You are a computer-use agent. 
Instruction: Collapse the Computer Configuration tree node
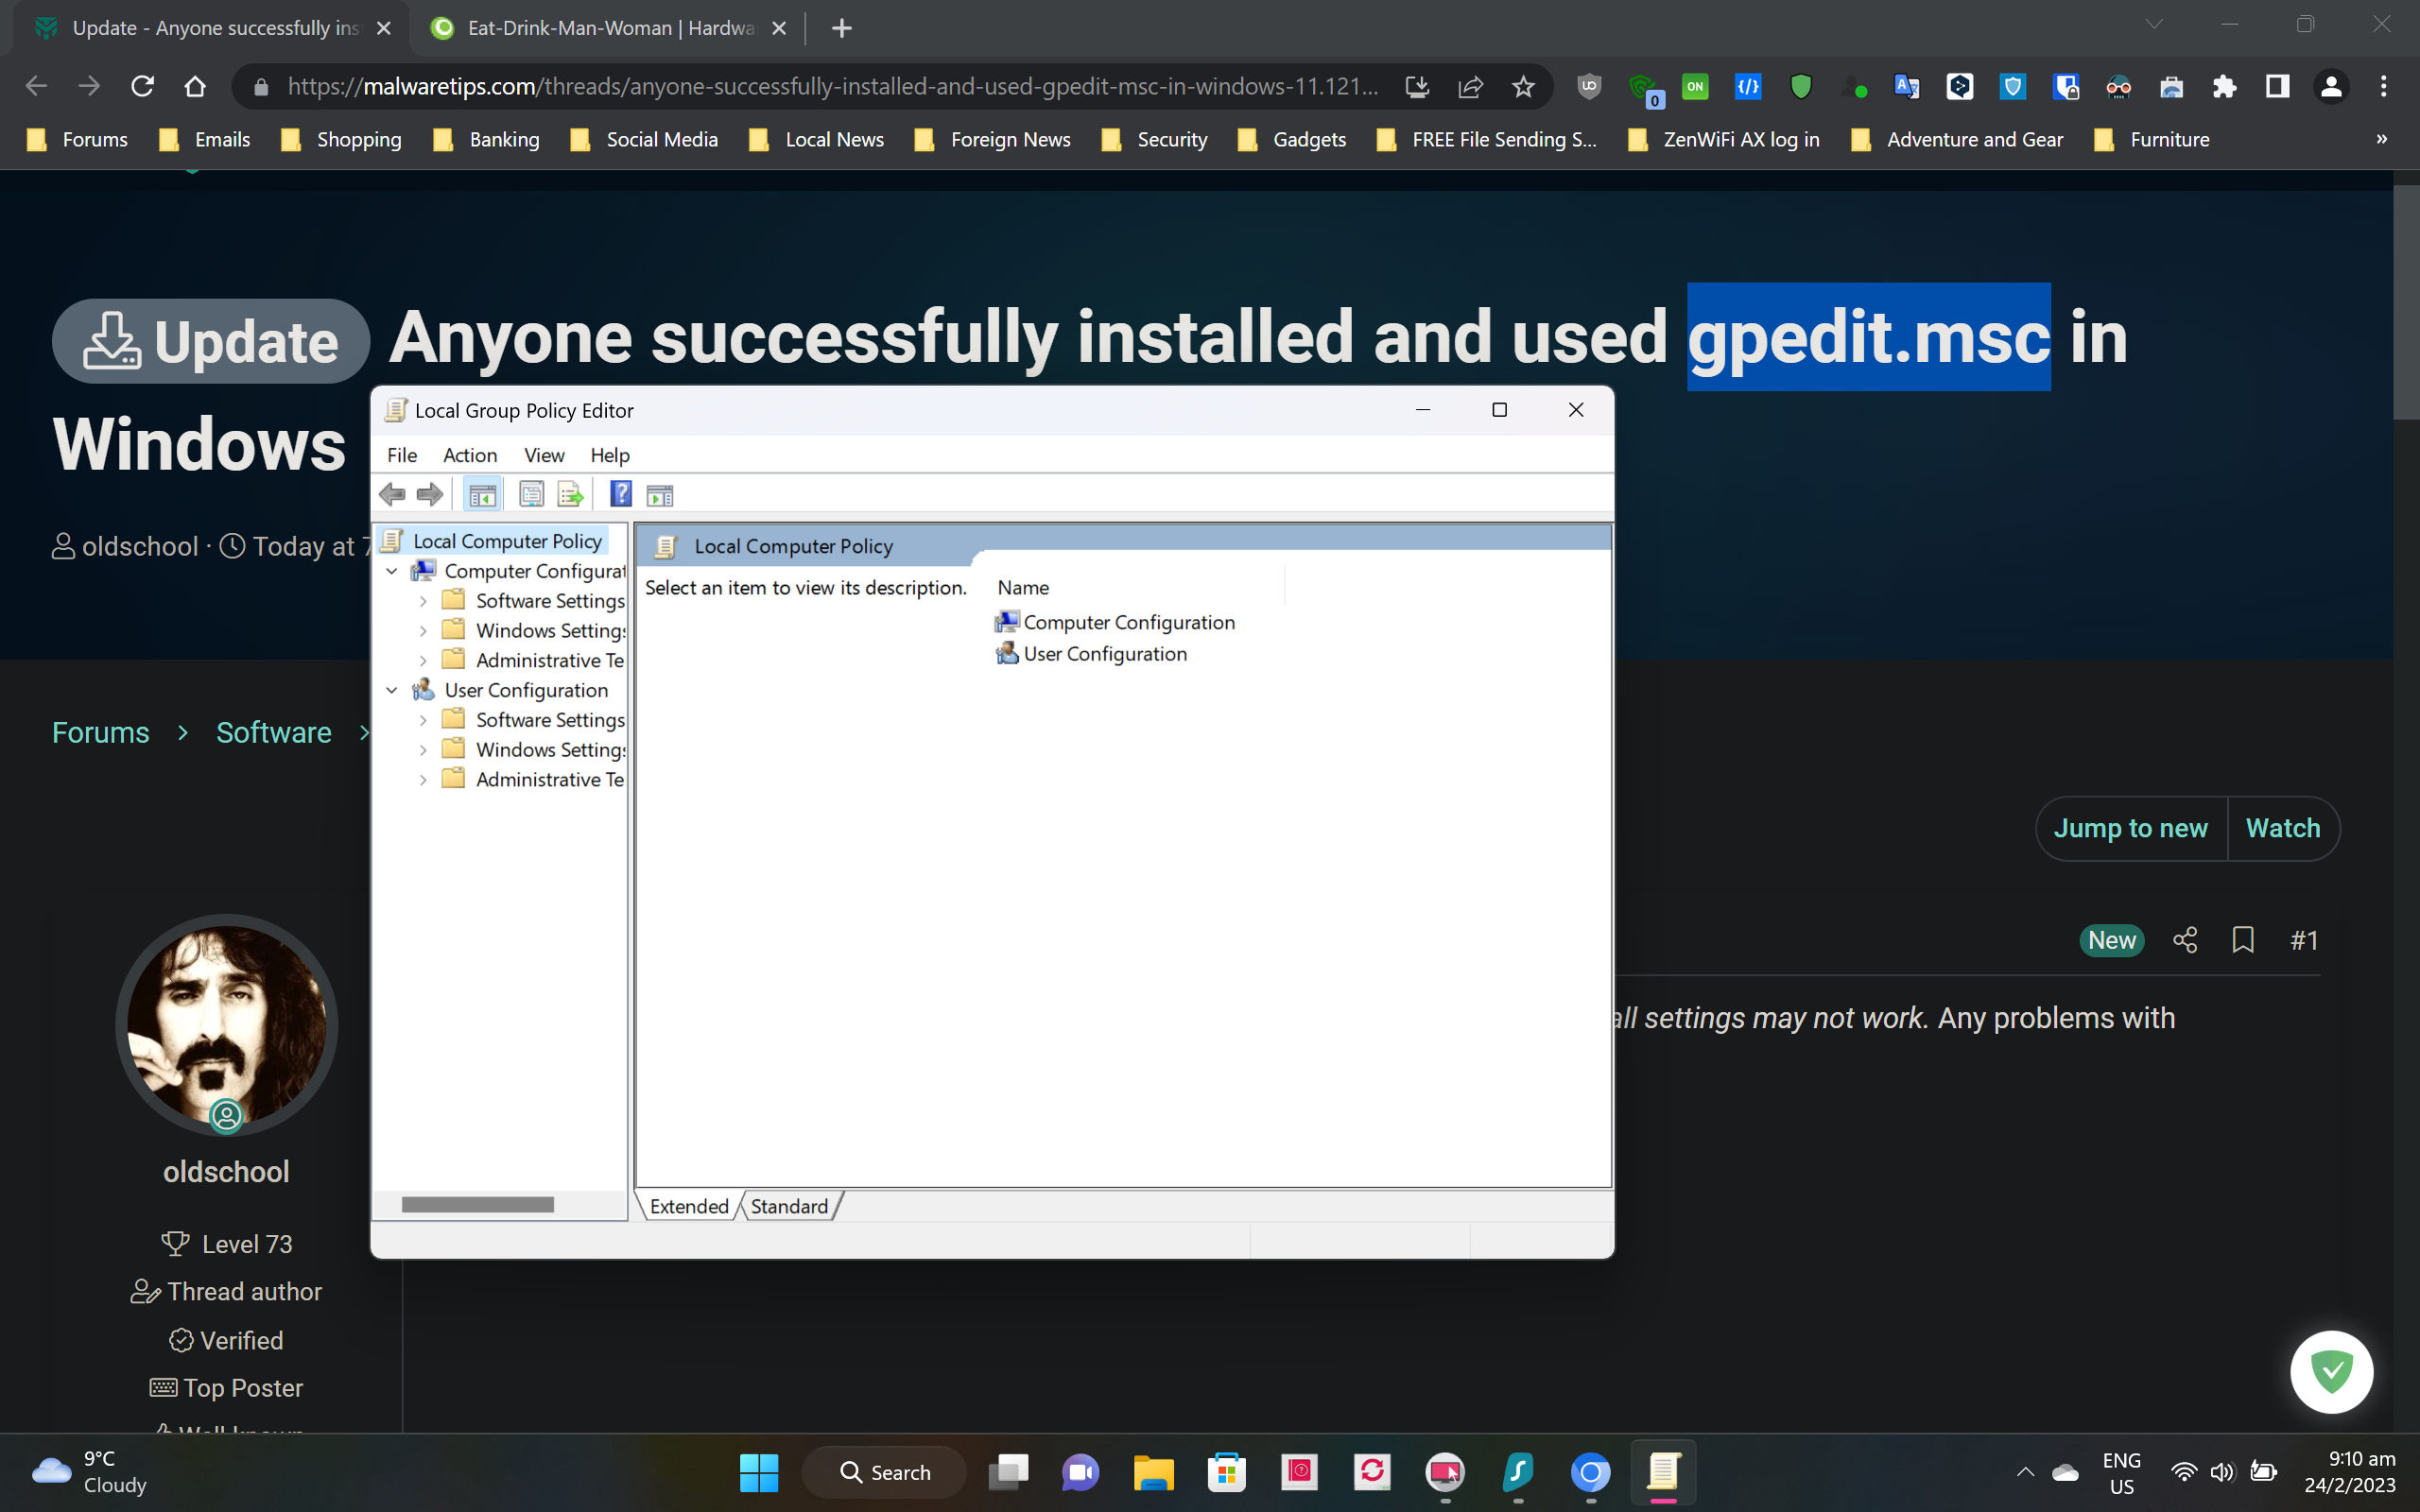[392, 571]
